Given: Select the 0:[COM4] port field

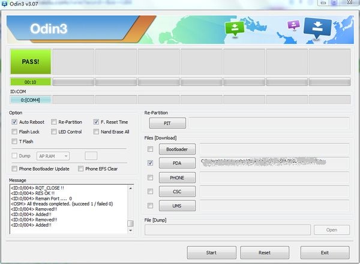Looking at the screenshot, I should pyautogui.click(x=31, y=100).
